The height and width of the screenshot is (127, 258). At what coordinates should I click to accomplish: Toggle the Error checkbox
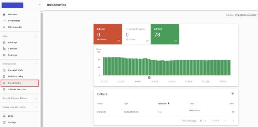pyautogui.click(x=98, y=29)
